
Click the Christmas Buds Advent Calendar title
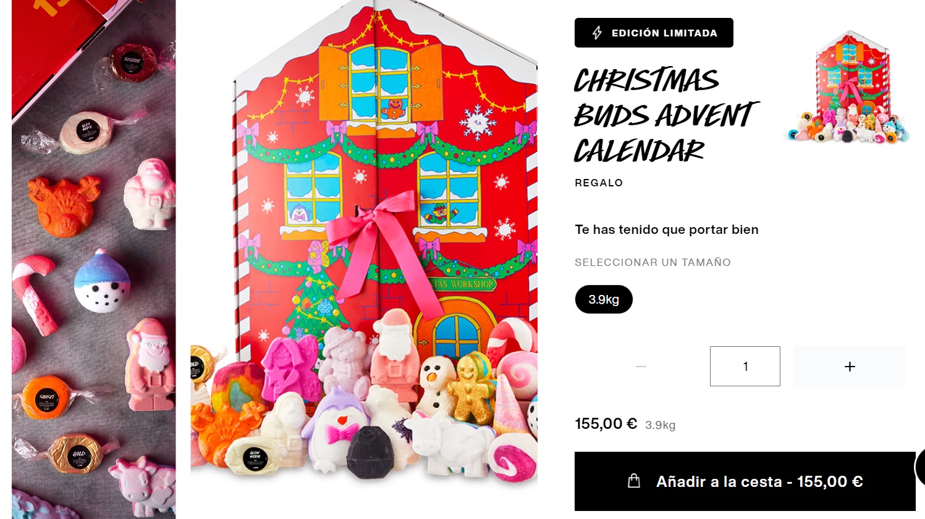(665, 115)
